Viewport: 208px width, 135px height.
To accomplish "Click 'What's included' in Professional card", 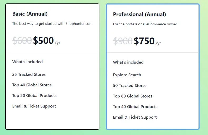I will 128,62.
